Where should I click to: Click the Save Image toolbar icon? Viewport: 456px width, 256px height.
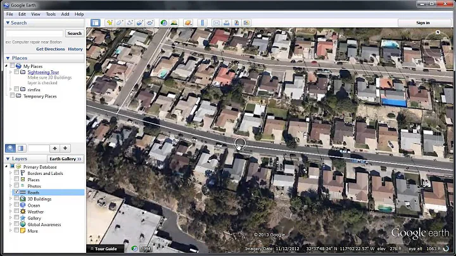point(236,23)
